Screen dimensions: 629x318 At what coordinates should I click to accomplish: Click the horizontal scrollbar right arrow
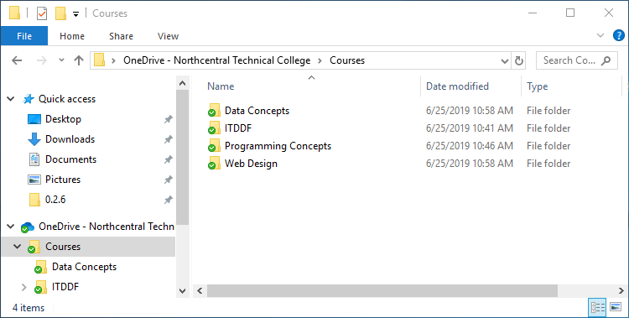pos(621,290)
